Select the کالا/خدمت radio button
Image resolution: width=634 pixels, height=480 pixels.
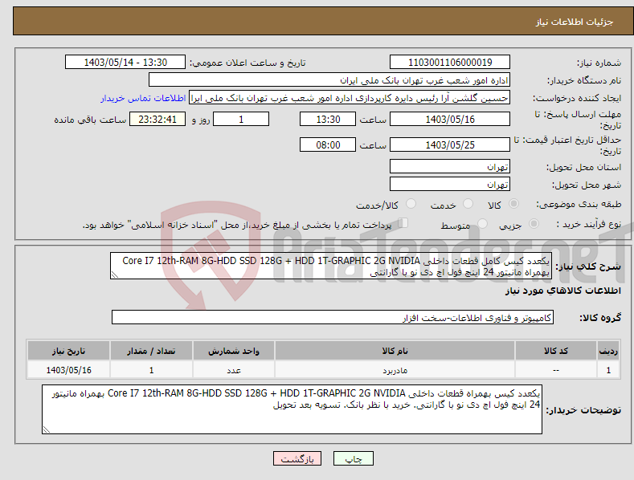(x=411, y=204)
